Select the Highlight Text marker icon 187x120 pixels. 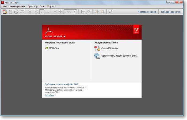[x=102, y=12]
